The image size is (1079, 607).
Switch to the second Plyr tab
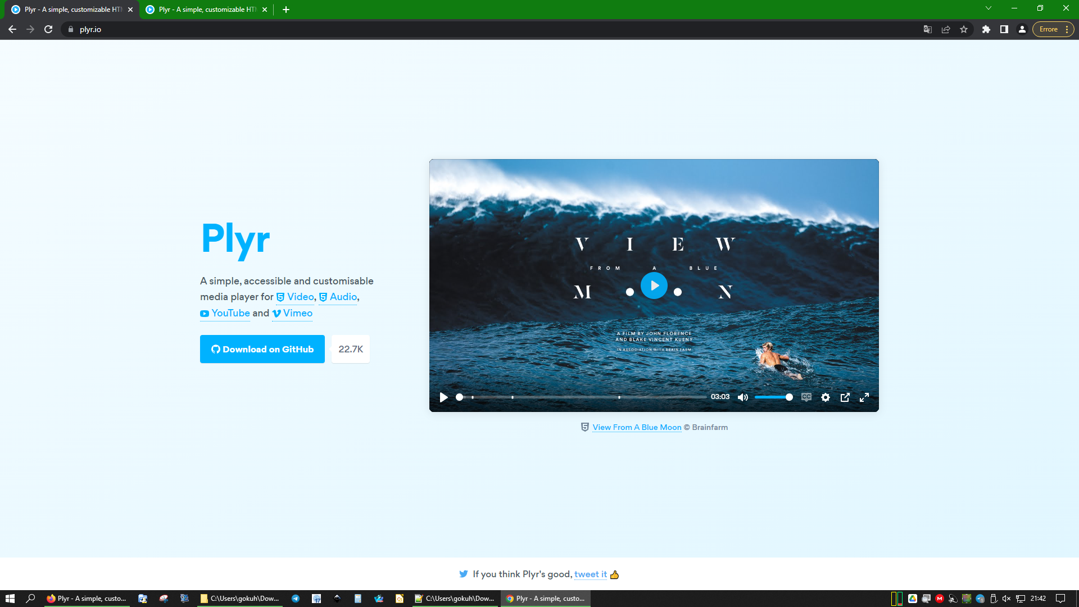pyautogui.click(x=205, y=10)
